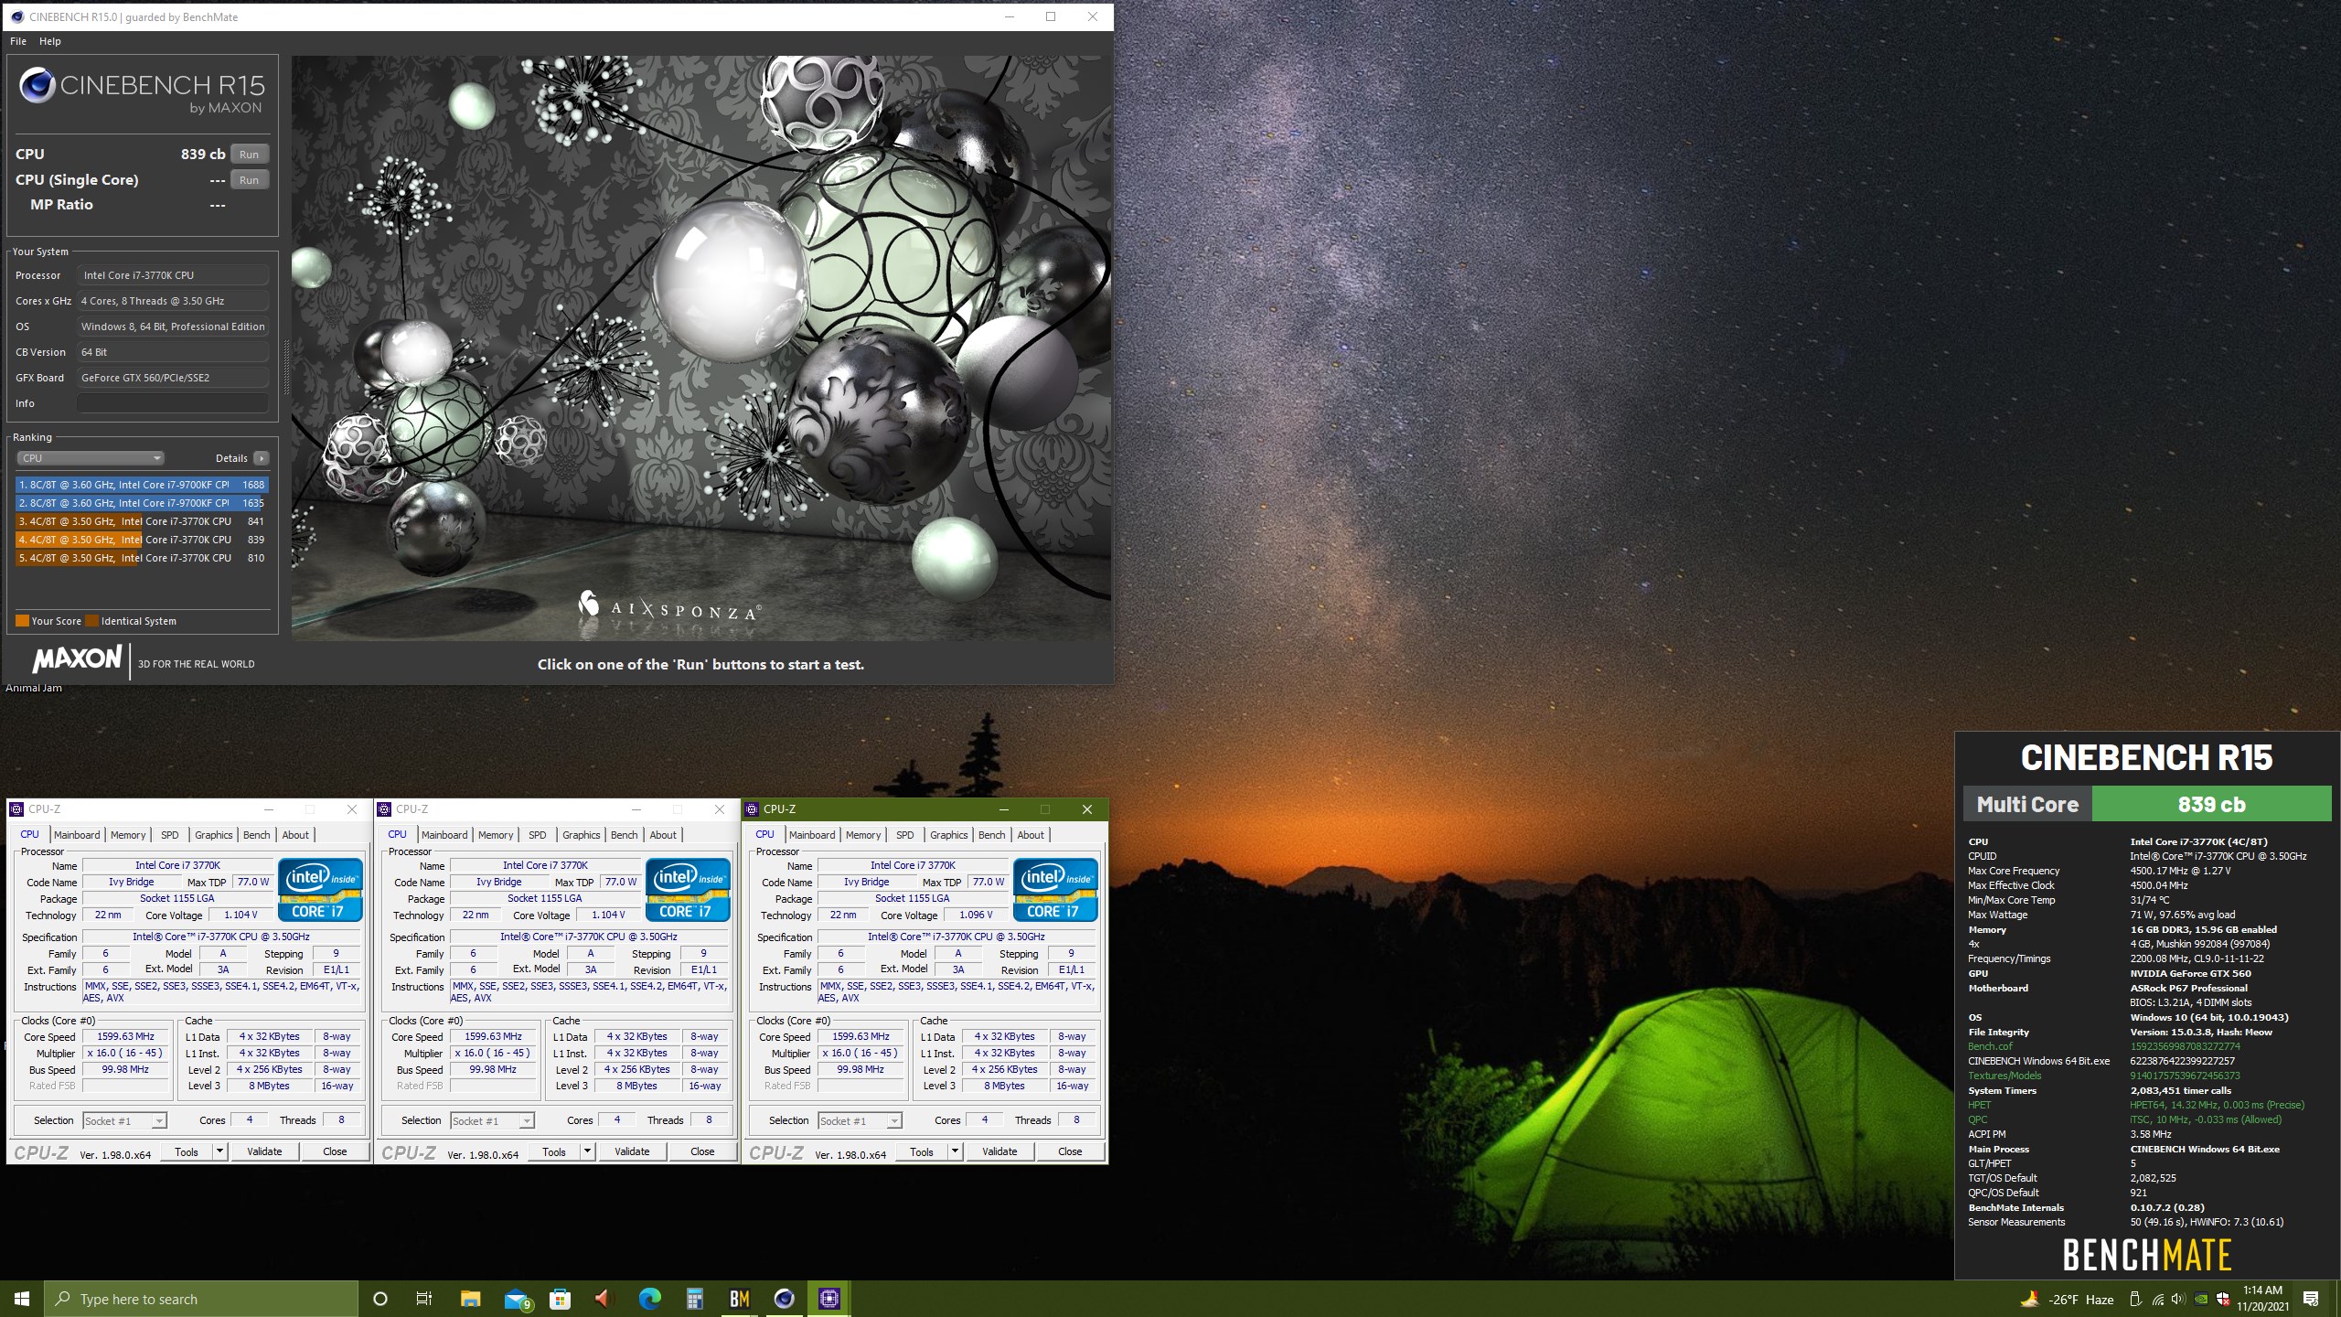Open the red speaker app on the taskbar
Viewport: 2341px width, 1317px height.
603,1299
